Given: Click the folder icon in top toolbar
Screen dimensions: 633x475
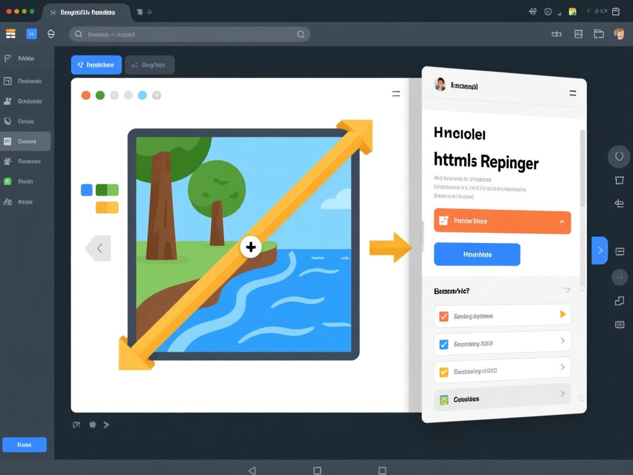Looking at the screenshot, I should 599,34.
